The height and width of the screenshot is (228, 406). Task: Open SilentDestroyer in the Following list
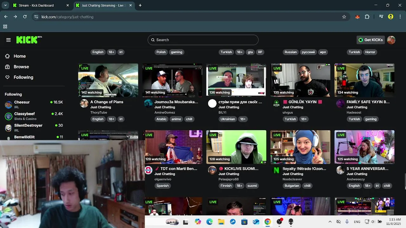tap(34, 128)
